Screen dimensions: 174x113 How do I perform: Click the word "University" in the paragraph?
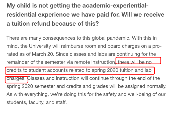tap(40, 46)
